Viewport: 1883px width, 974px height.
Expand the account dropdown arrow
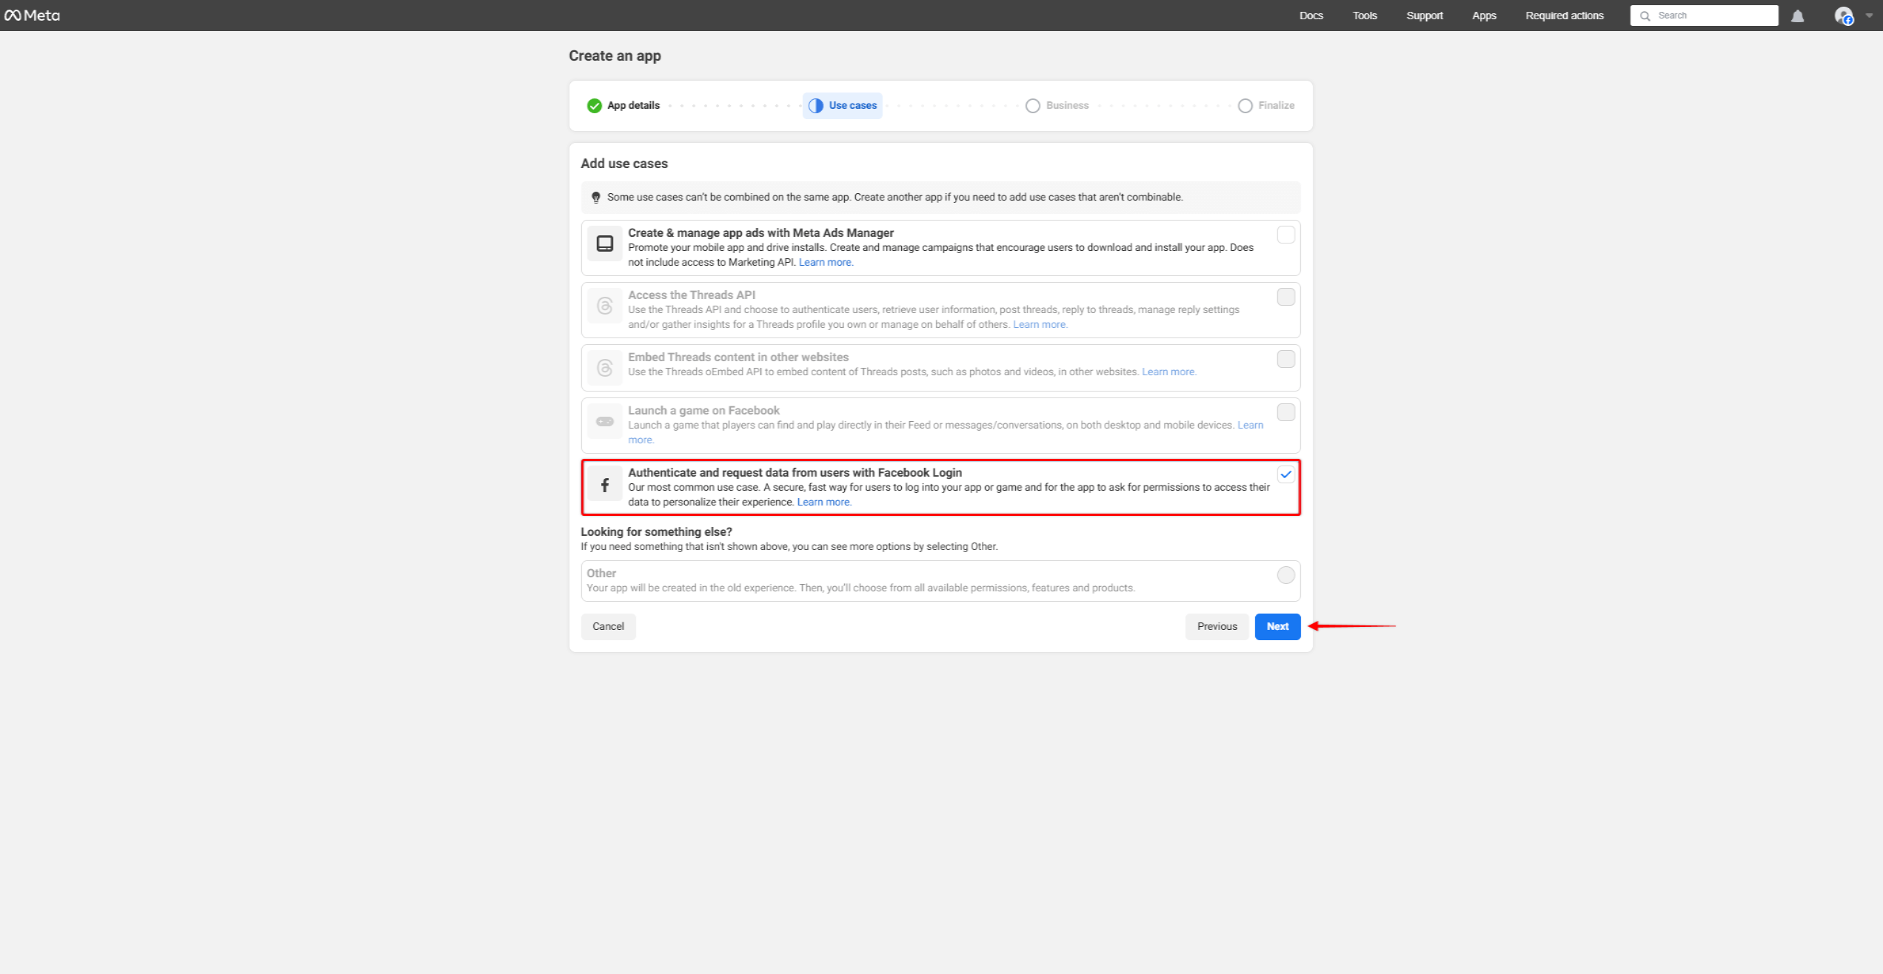click(1868, 16)
